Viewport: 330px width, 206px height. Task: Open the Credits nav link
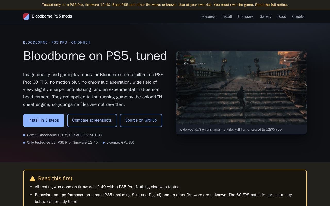point(298,16)
